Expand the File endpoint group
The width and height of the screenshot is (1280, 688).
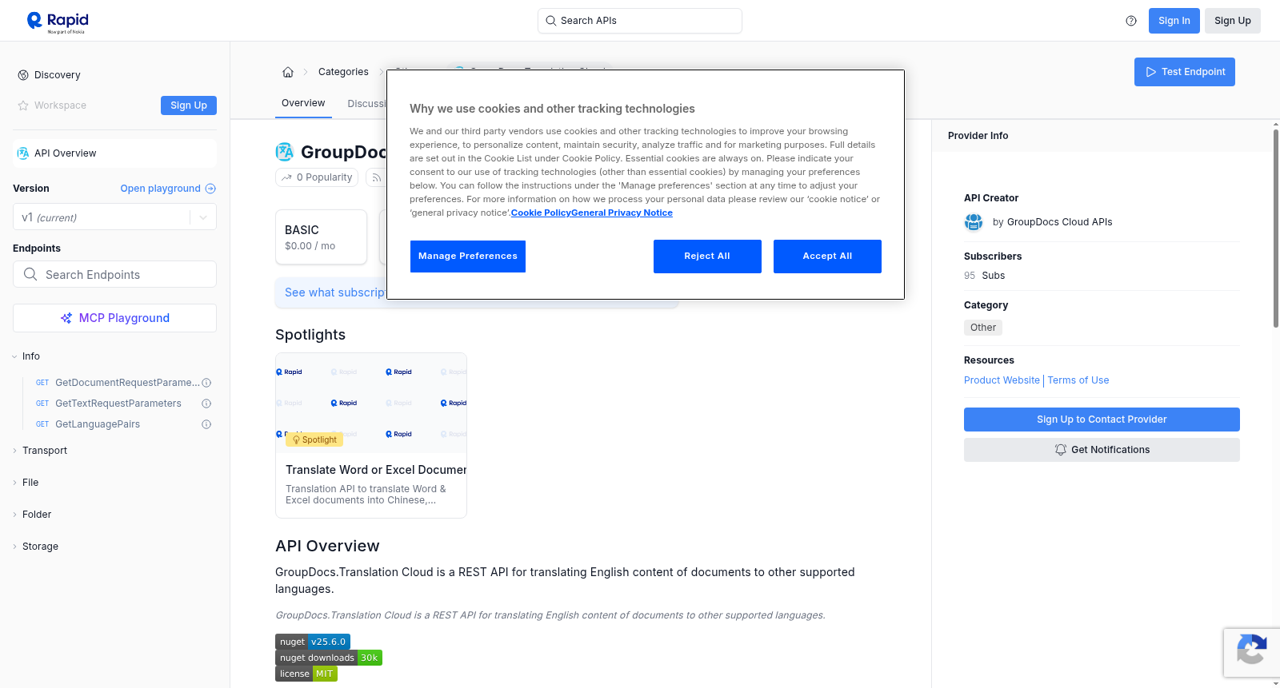26,483
